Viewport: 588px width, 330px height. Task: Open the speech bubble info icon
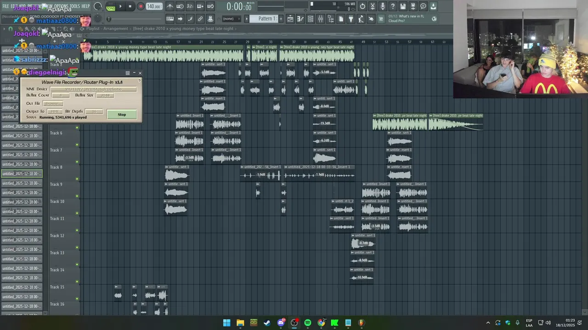[423, 6]
